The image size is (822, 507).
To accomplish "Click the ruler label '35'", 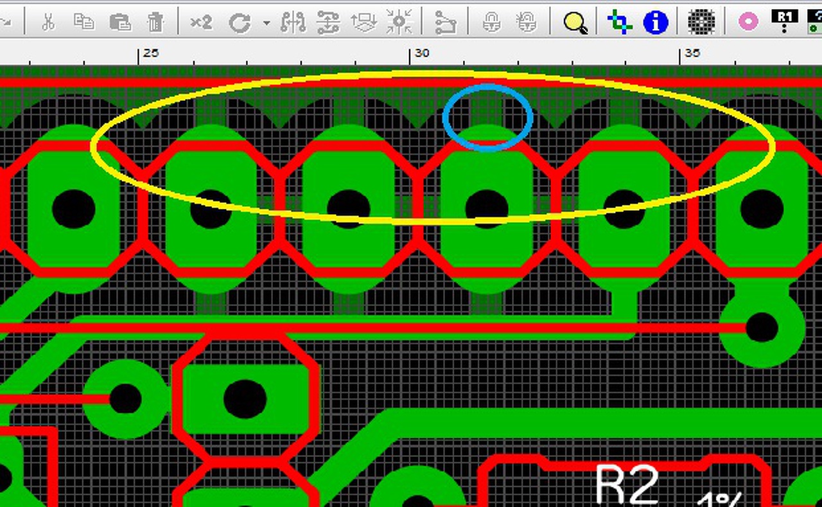I will [692, 53].
